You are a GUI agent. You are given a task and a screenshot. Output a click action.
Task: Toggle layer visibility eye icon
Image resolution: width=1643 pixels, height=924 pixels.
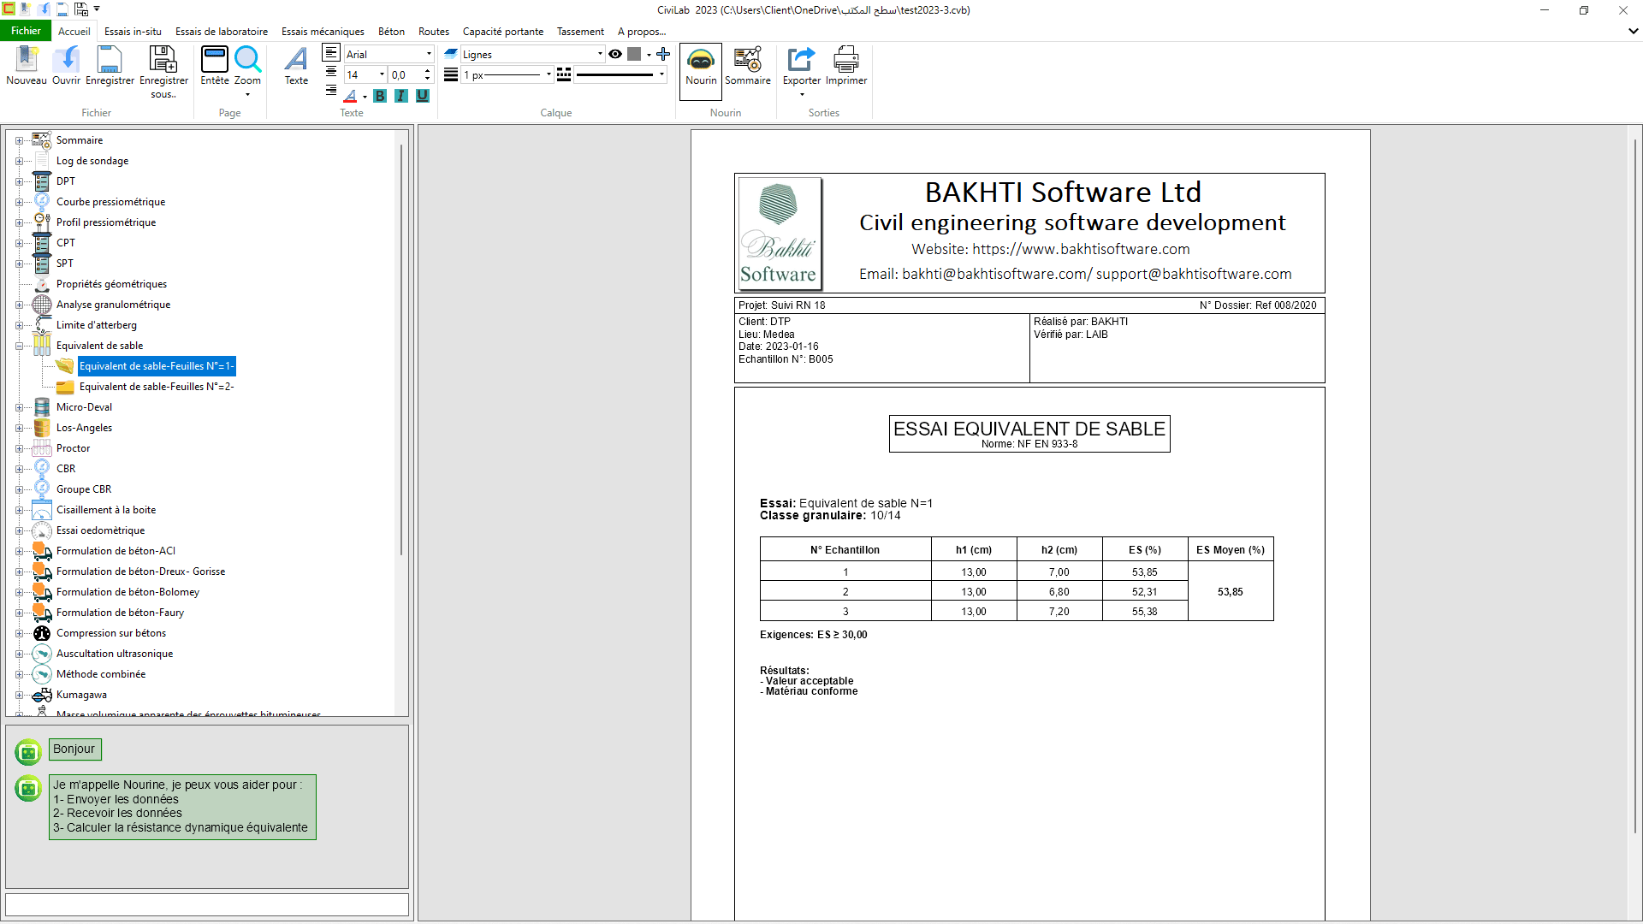(615, 54)
